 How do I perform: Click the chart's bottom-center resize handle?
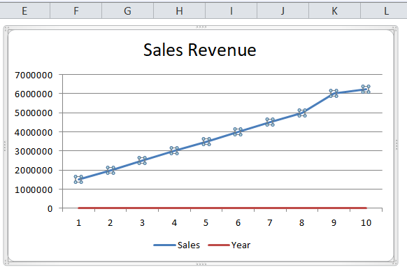click(201, 264)
